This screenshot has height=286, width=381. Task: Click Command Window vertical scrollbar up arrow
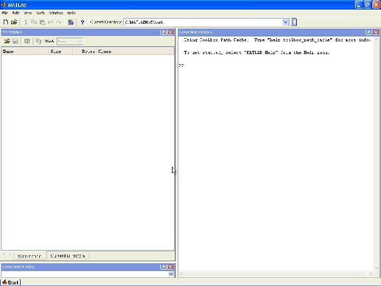[x=377, y=39]
